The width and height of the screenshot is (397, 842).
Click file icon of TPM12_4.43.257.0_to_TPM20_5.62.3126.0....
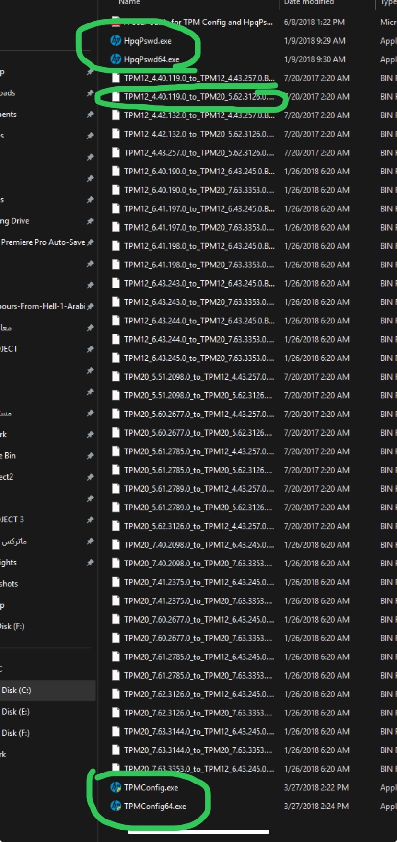coord(116,152)
